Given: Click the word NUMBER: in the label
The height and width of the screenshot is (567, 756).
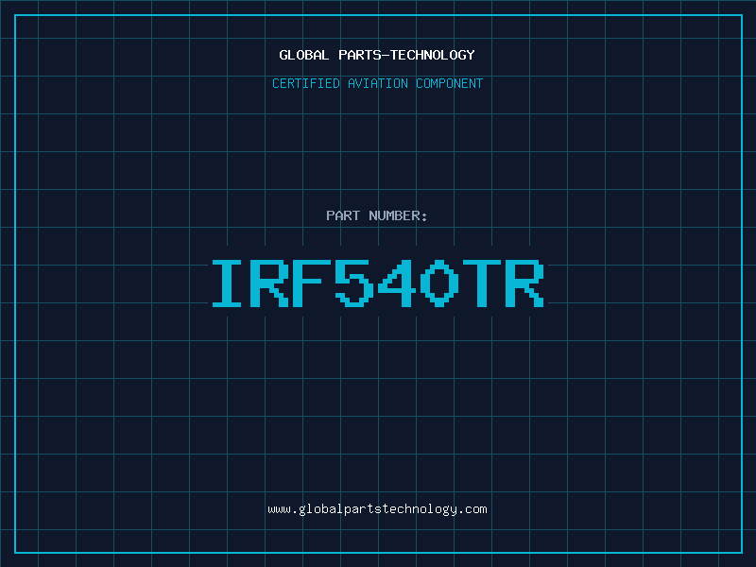Looking at the screenshot, I should [397, 215].
